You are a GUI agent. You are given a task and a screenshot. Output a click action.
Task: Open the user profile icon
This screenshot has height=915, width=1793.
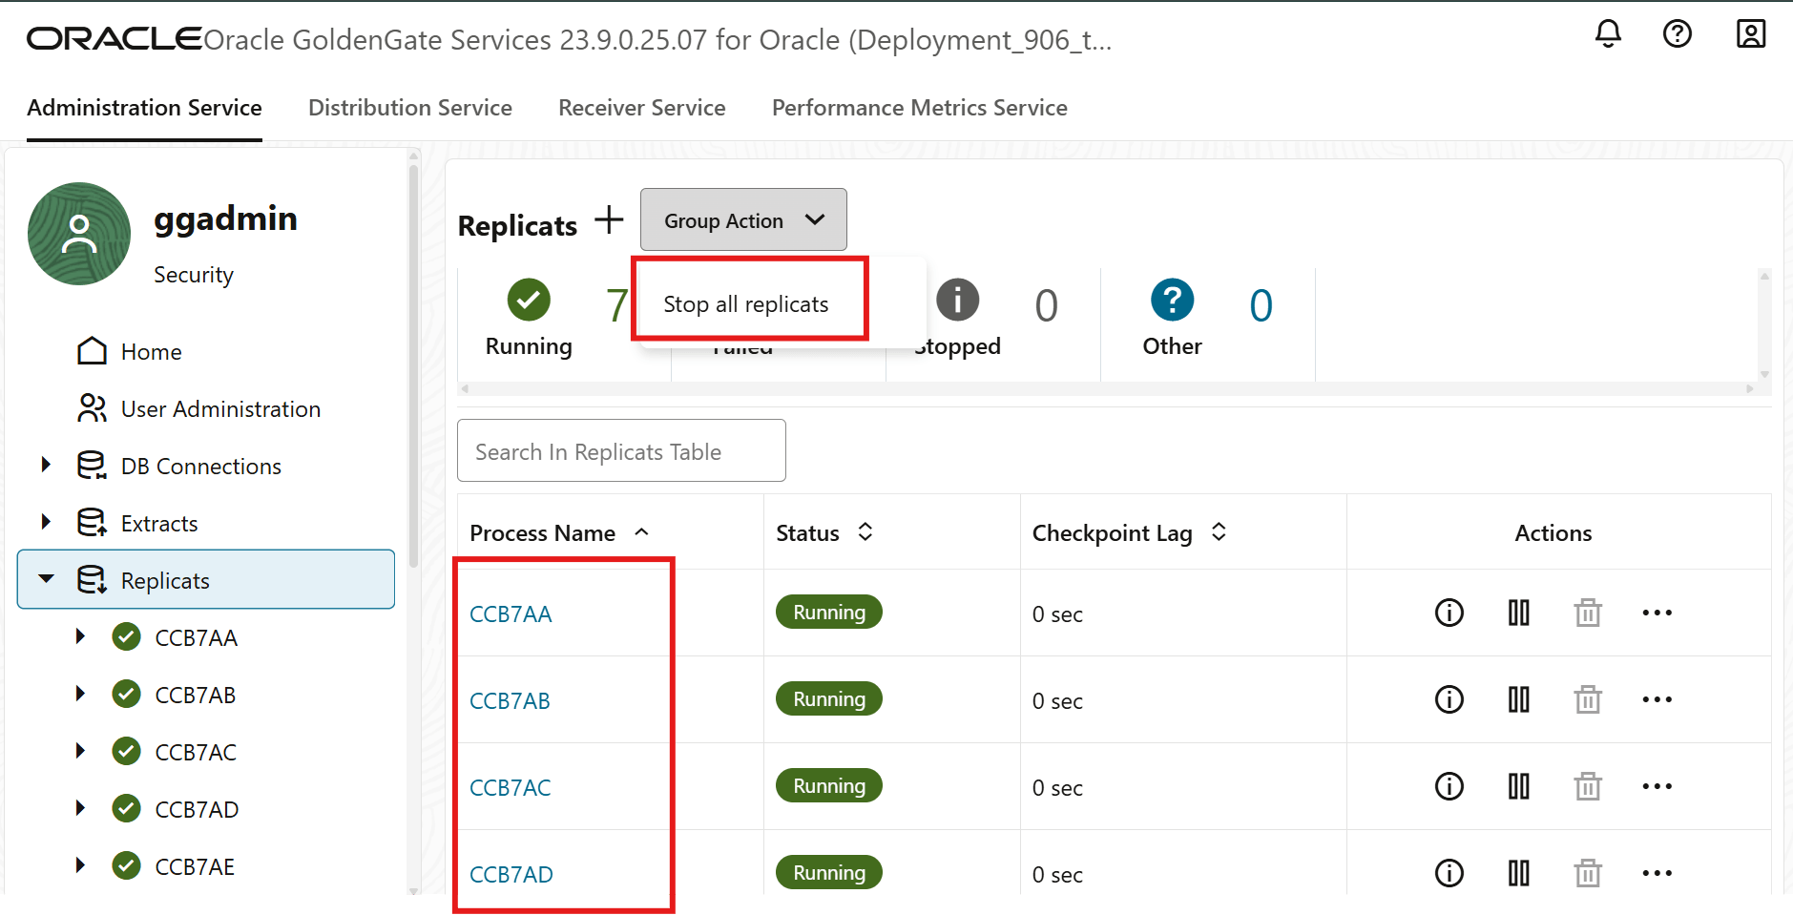[1751, 33]
